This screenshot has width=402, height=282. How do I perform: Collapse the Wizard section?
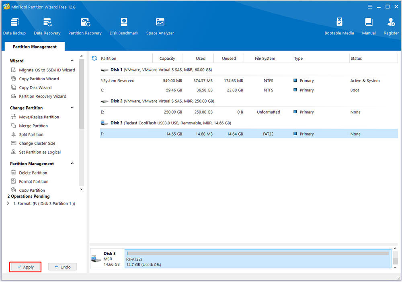72,61
